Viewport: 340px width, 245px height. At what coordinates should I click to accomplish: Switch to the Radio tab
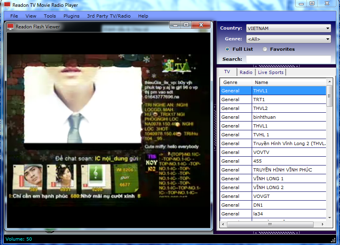246,72
